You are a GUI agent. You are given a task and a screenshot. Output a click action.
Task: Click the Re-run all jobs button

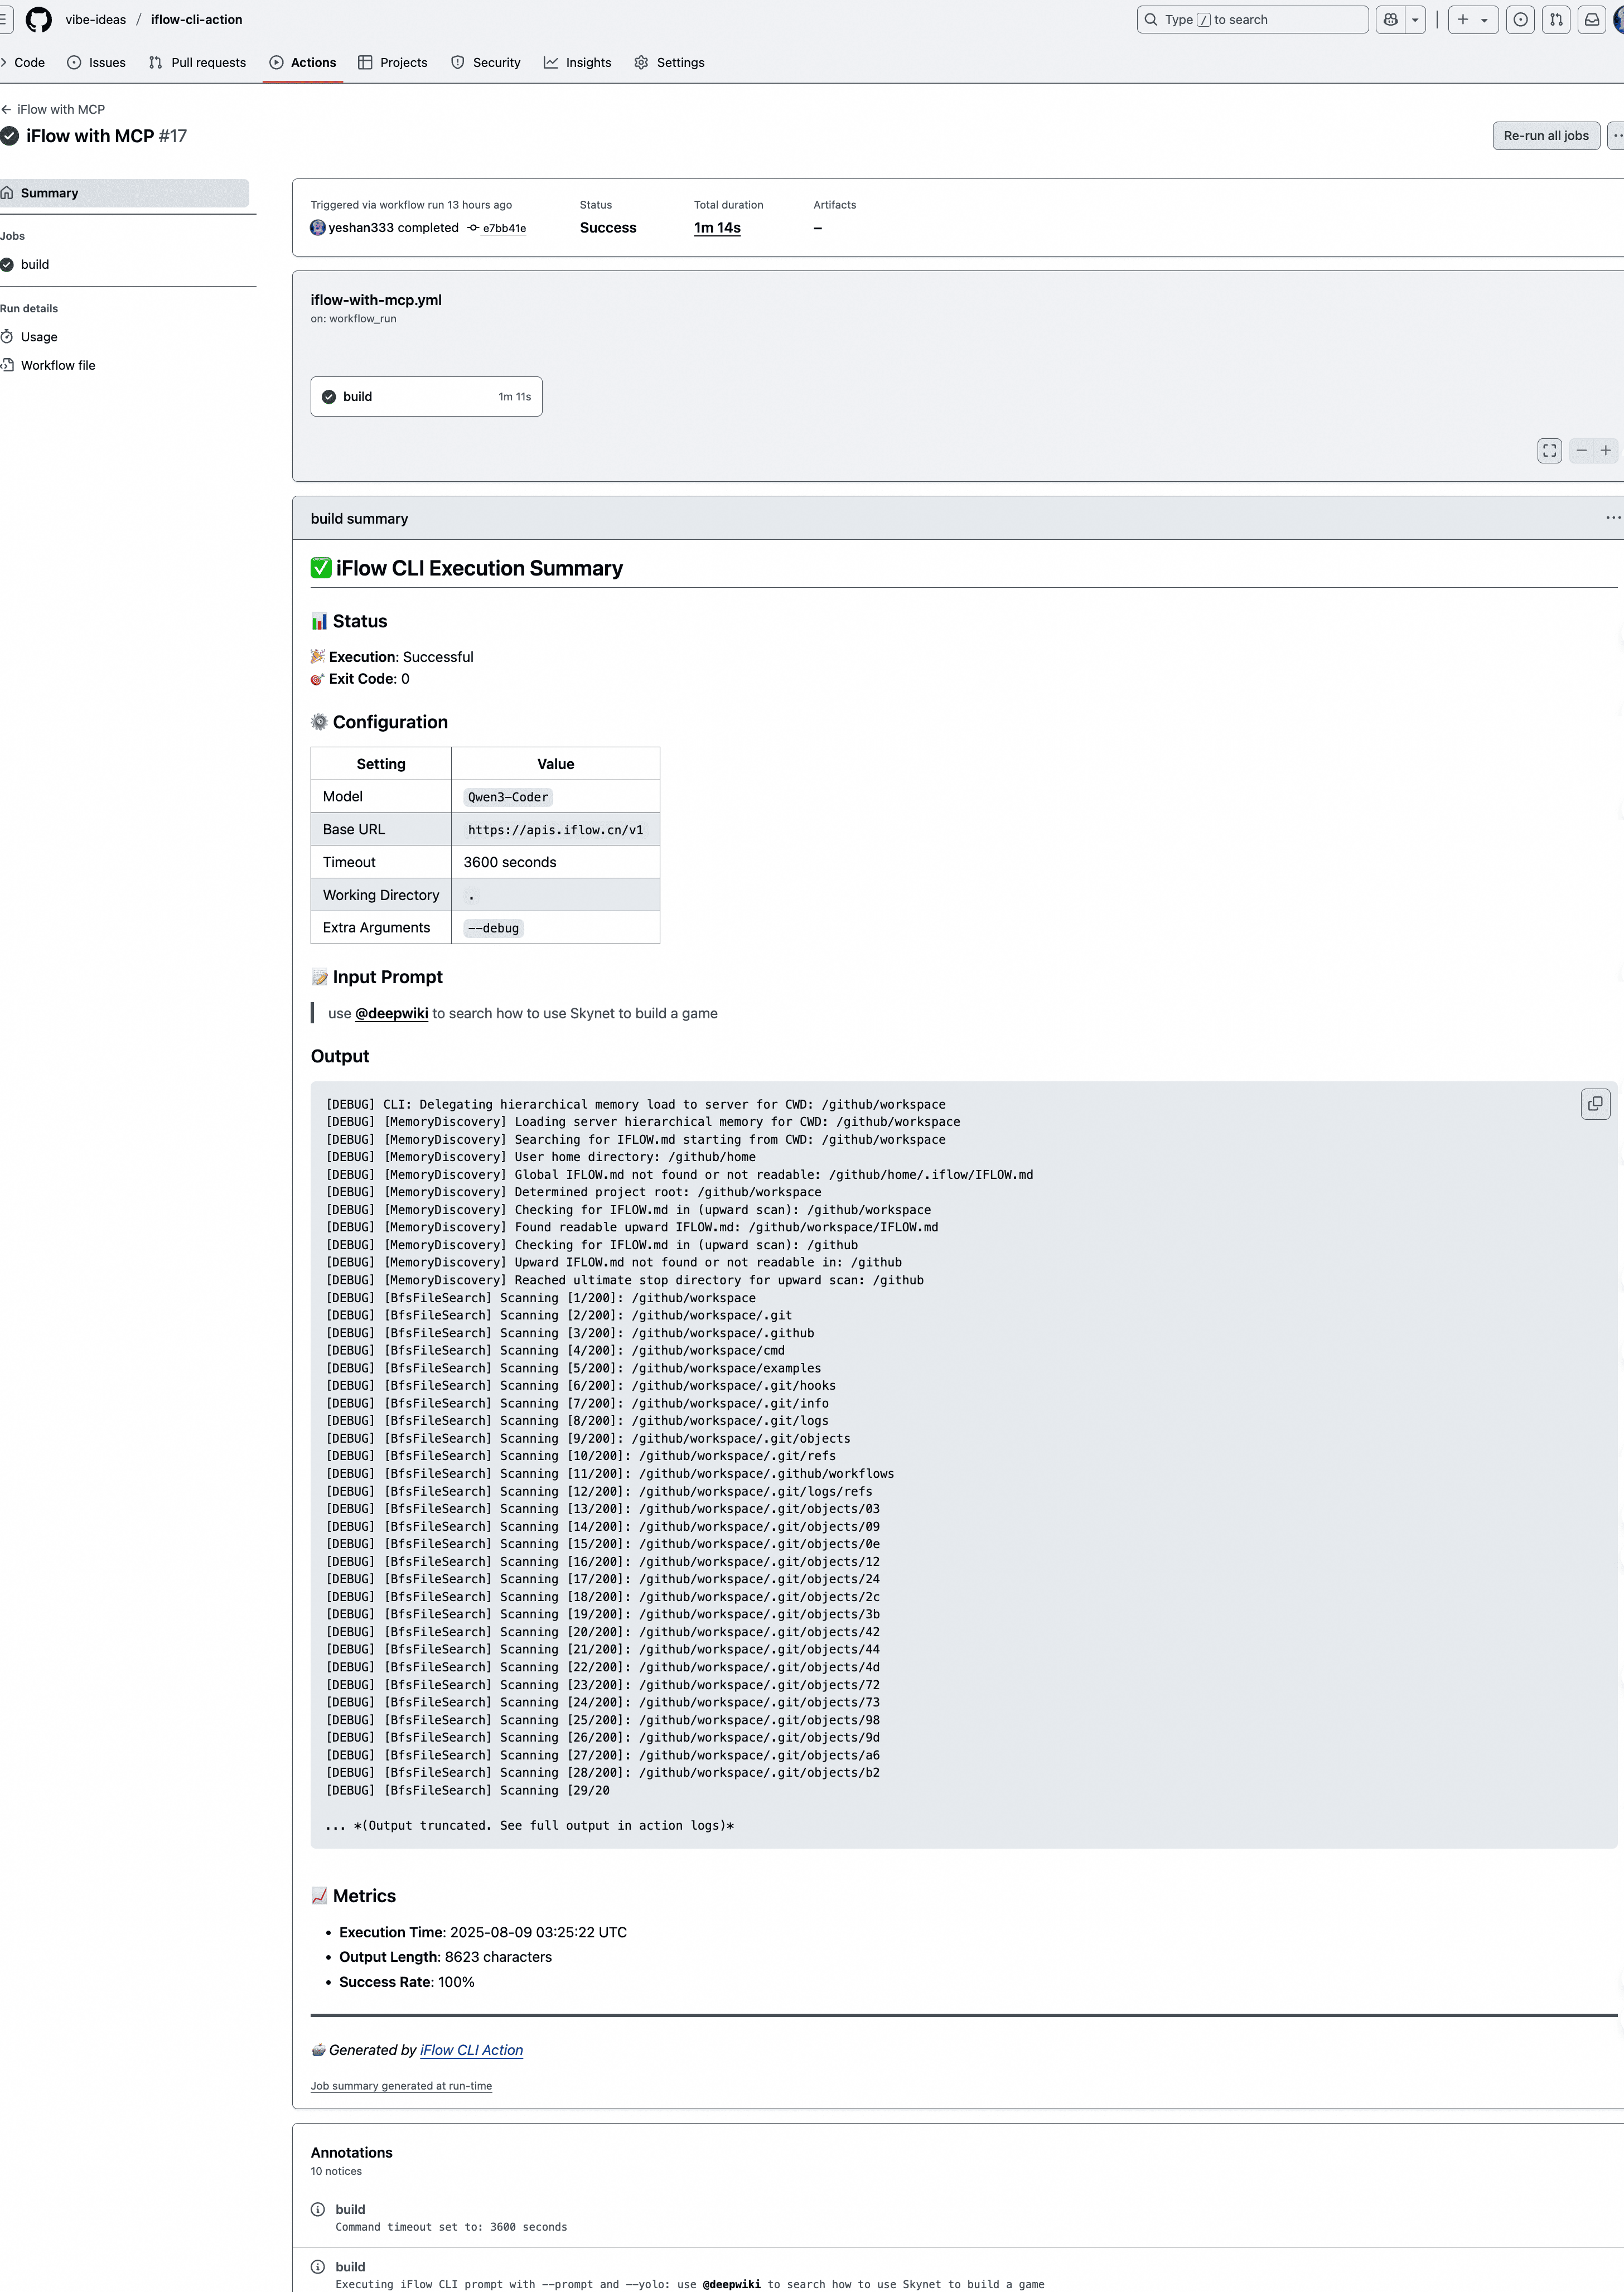coord(1545,136)
